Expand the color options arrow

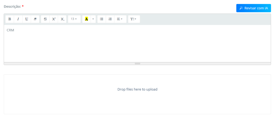[93, 19]
